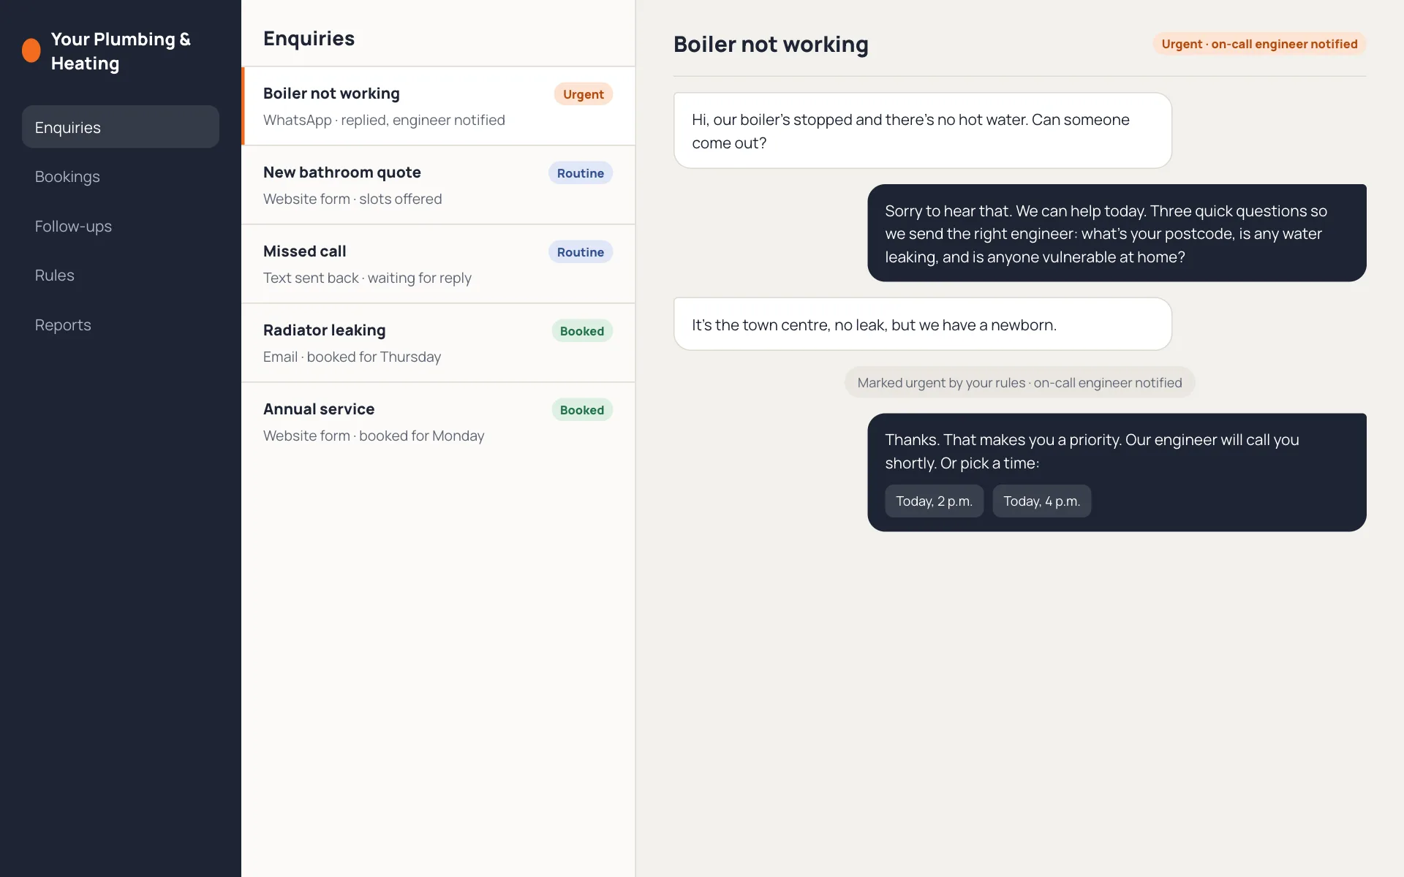Click the customer's first boiler message
The height and width of the screenshot is (877, 1404).
click(x=923, y=131)
